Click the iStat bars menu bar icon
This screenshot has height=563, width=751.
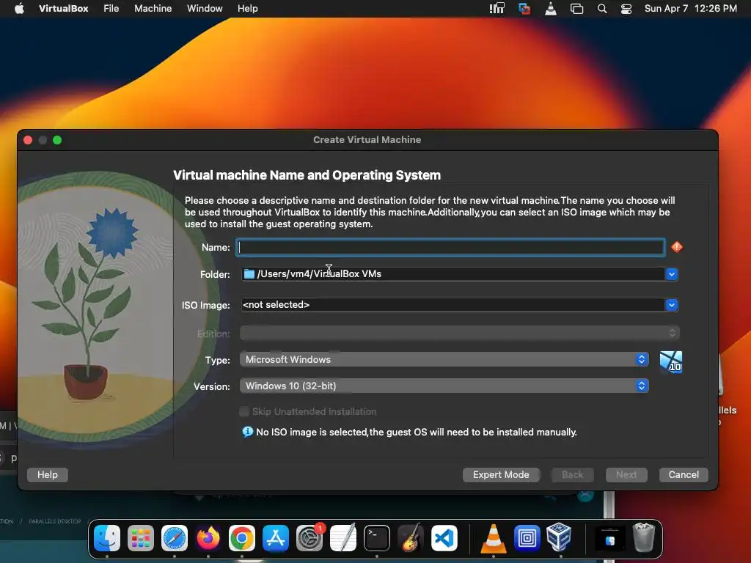[x=497, y=9]
